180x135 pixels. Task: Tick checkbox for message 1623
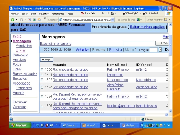pos(42,87)
